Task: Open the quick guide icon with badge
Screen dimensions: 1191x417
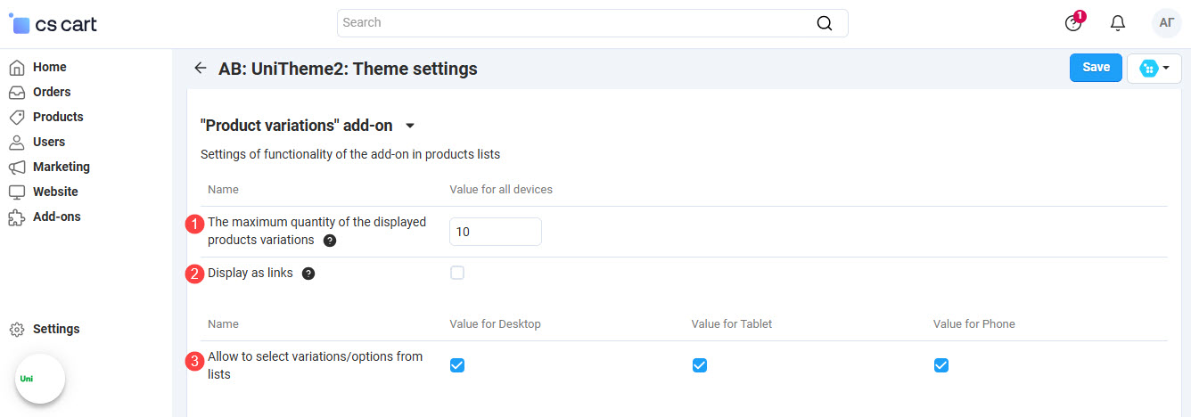Action: [1074, 22]
